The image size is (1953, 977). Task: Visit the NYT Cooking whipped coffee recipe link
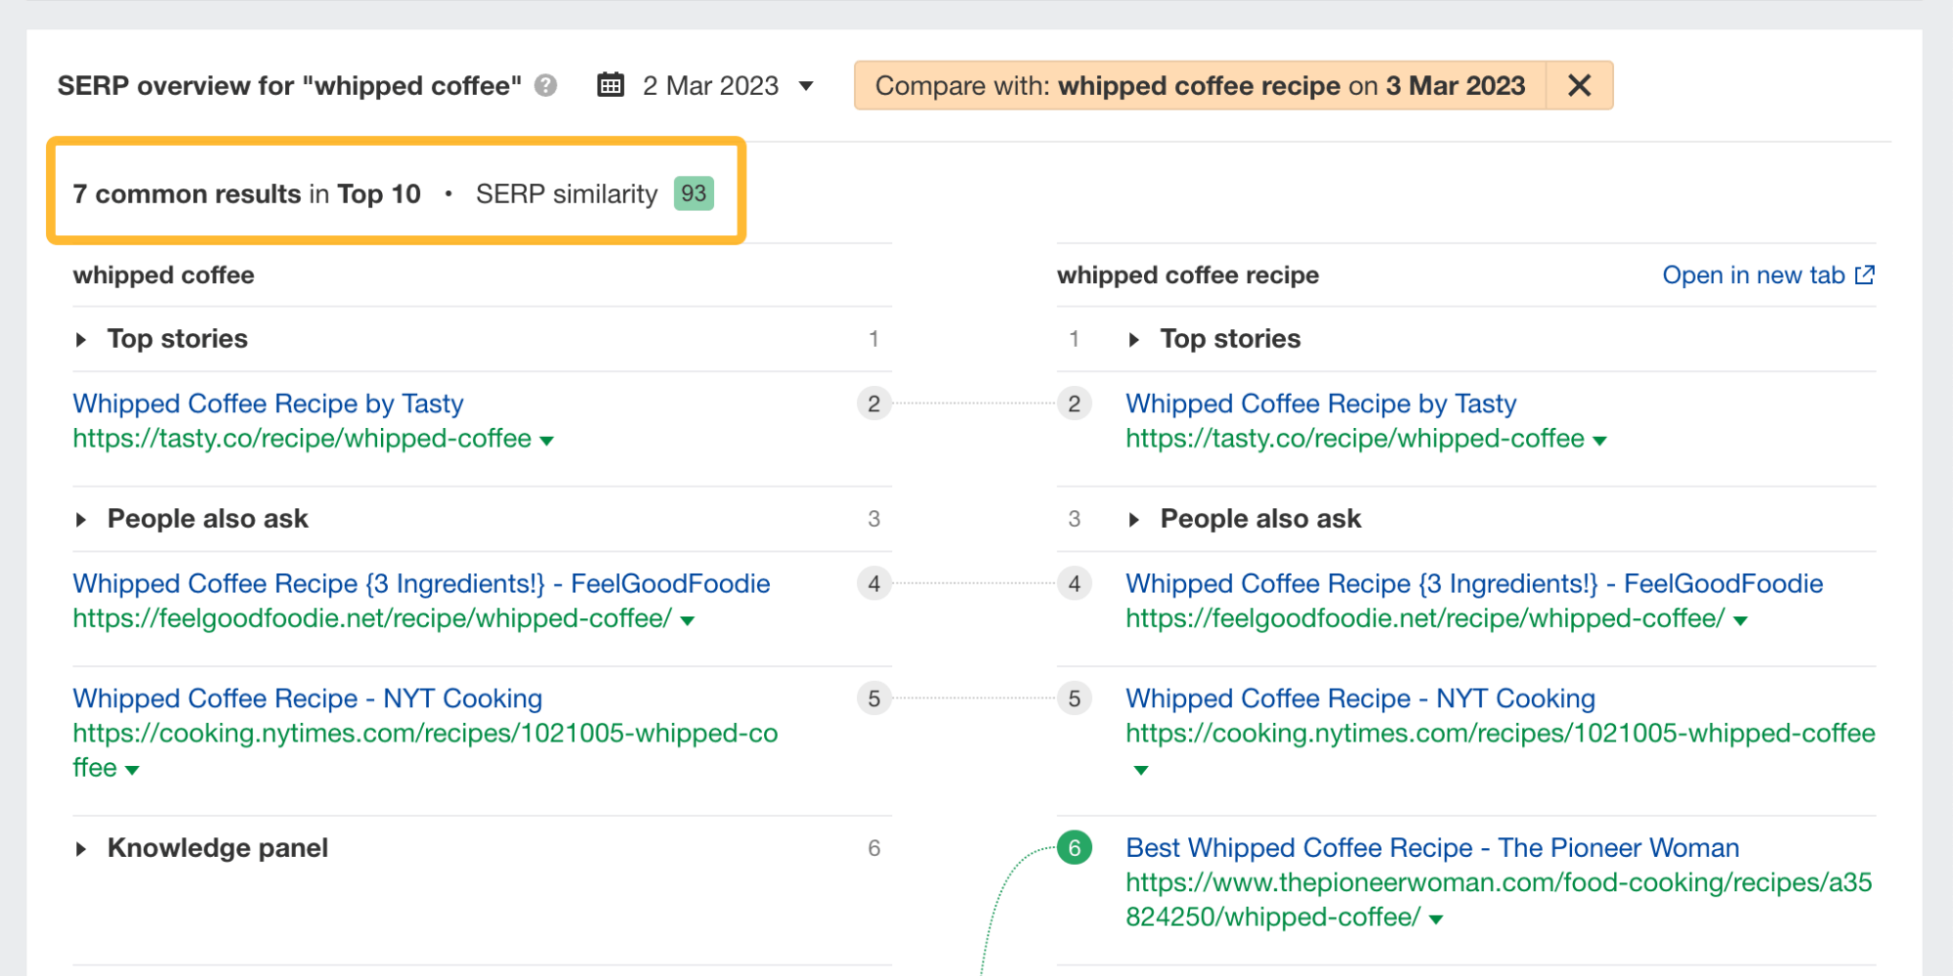(306, 699)
